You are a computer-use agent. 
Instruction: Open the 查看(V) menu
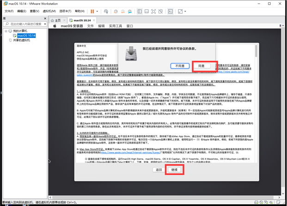point(34,11)
